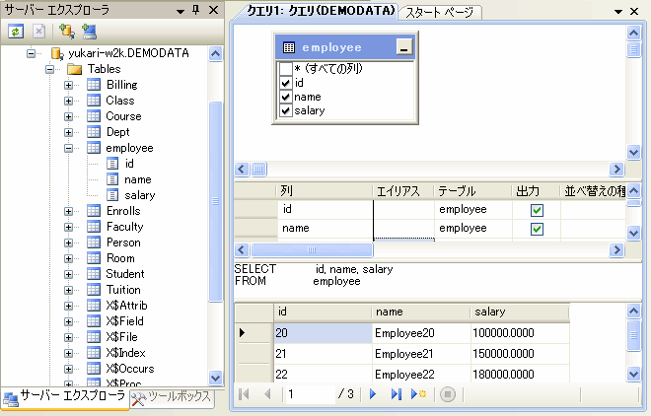Check the all columns (*) checkbox
This screenshot has width=651, height=416.
286,69
